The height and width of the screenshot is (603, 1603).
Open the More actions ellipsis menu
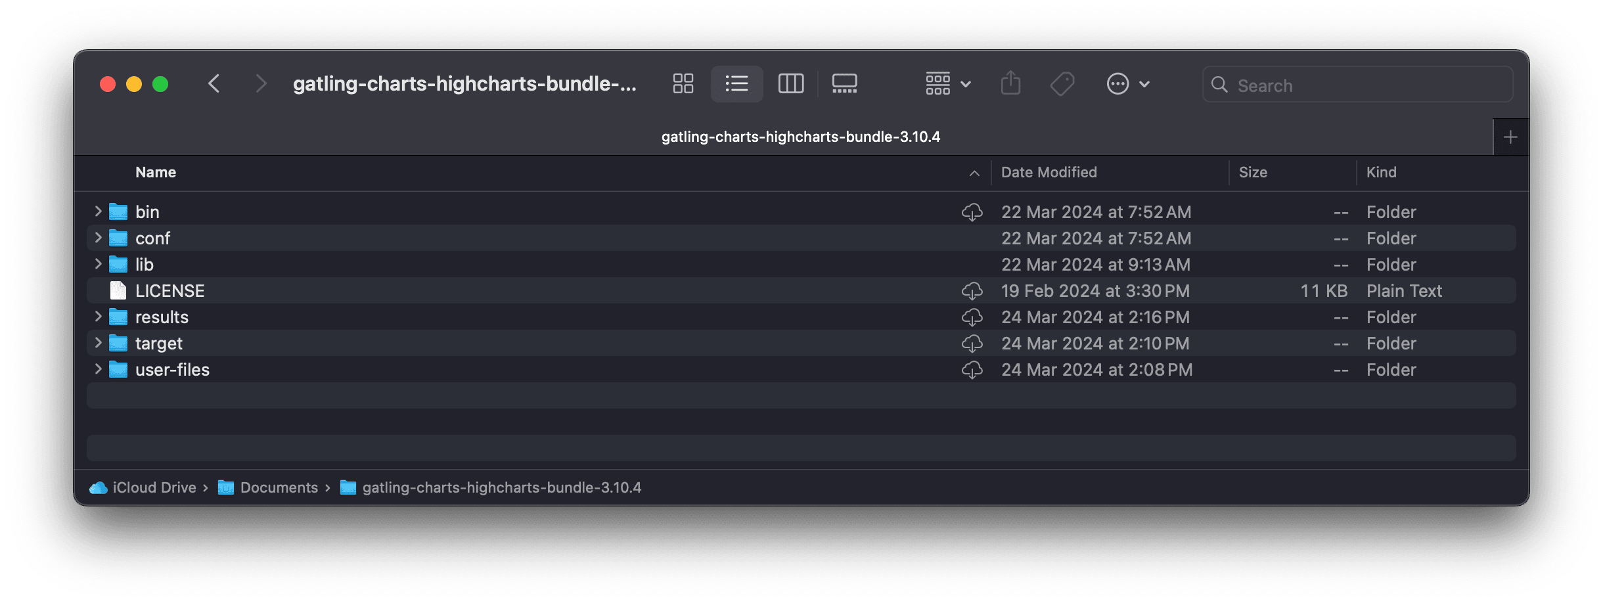(1127, 84)
